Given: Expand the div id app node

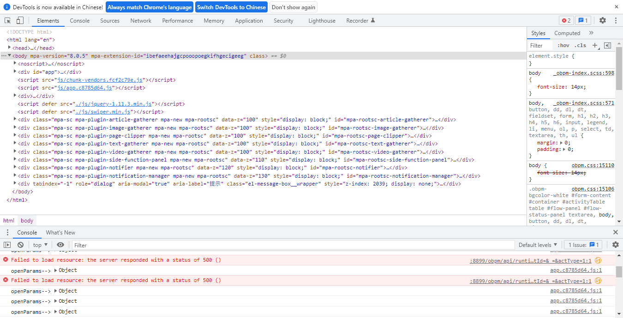Looking at the screenshot, I should [x=15, y=72].
